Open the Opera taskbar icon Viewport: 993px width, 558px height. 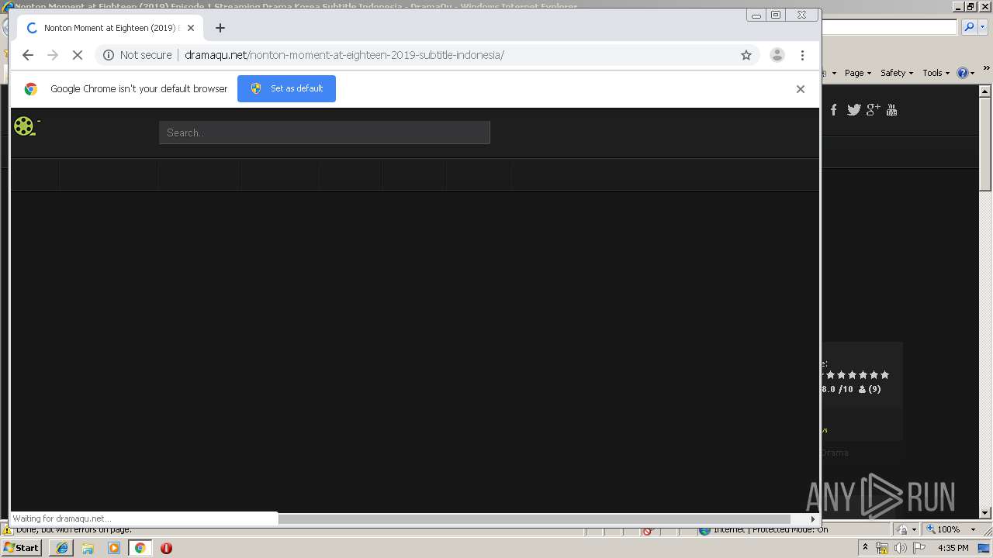click(166, 548)
